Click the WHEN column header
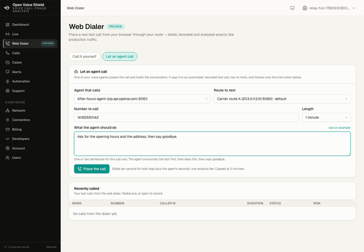Viewport: 364px width, 252px height. pos(77,203)
